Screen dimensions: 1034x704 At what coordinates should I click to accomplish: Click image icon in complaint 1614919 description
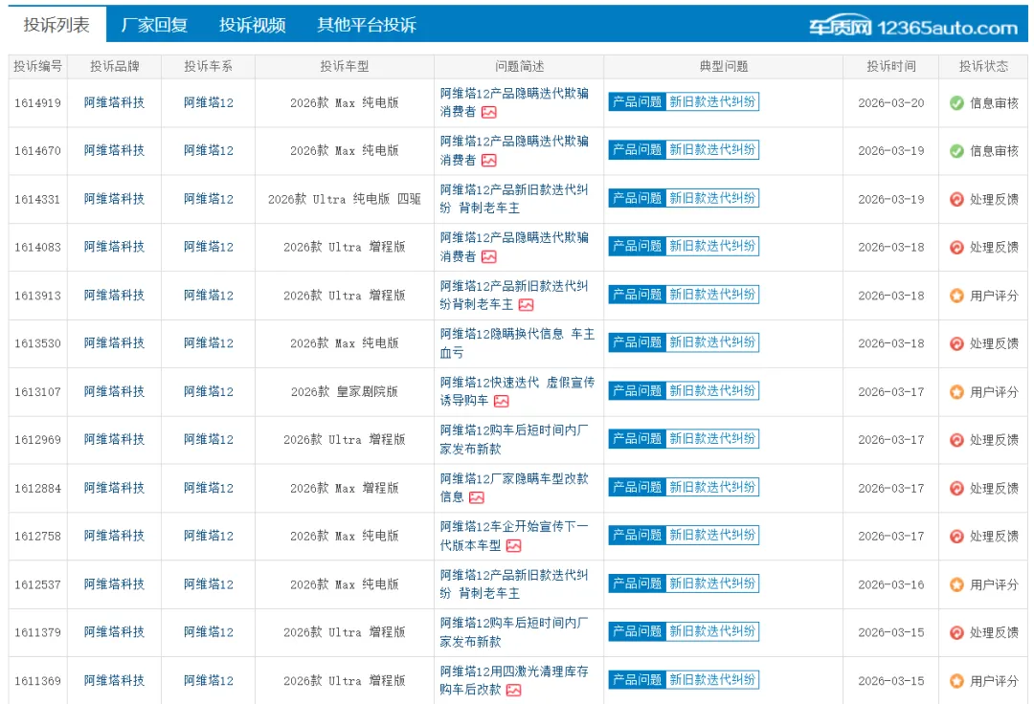[x=488, y=113]
